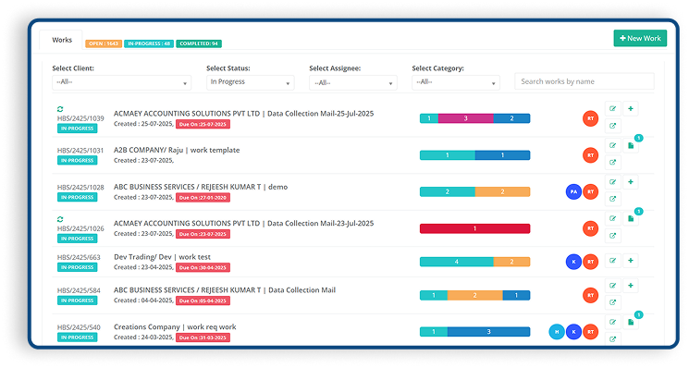Click Due On 30-04-2025 badge
The height and width of the screenshot is (368, 689).
point(203,267)
